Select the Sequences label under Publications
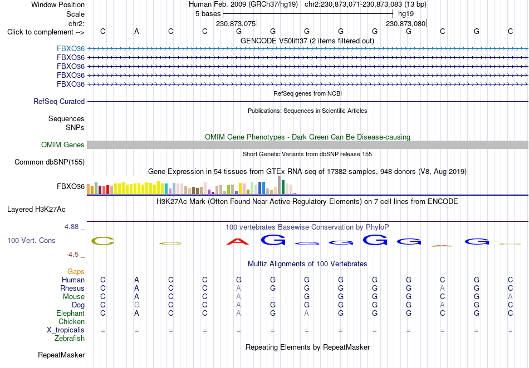The height and width of the screenshot is (368, 529). pos(66,118)
